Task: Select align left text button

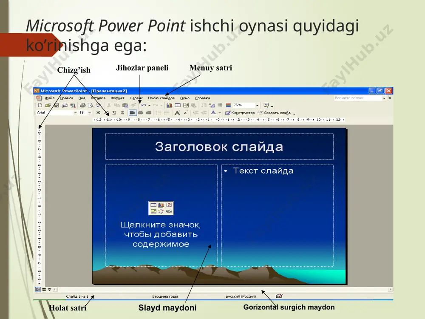Action: tap(132, 113)
